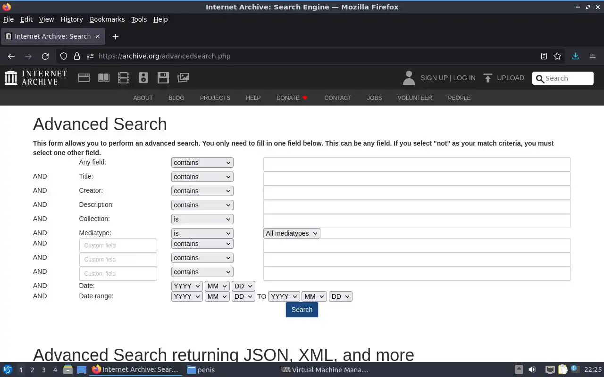Open the Help menu
The image size is (604, 377).
coord(160,19)
